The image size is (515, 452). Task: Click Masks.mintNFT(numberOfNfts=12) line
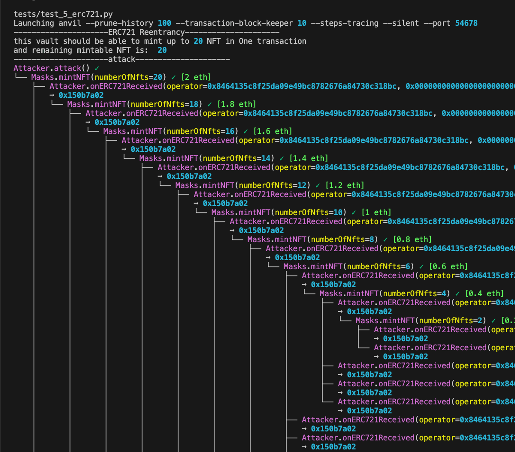[270, 185]
